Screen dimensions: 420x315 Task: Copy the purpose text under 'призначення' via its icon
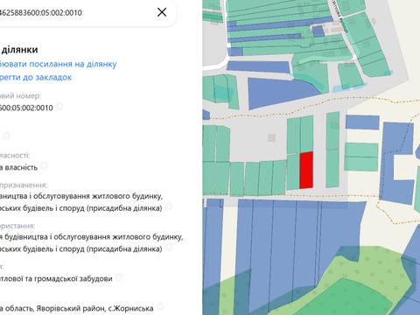169,207
